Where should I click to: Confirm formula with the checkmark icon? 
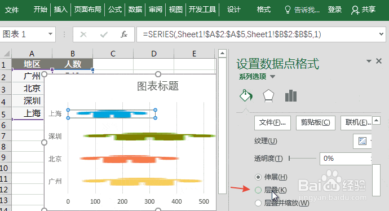pos(104,34)
